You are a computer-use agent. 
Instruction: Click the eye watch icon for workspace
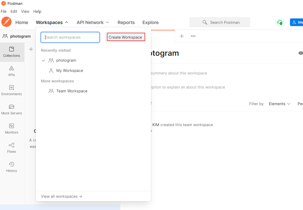pos(300,53)
